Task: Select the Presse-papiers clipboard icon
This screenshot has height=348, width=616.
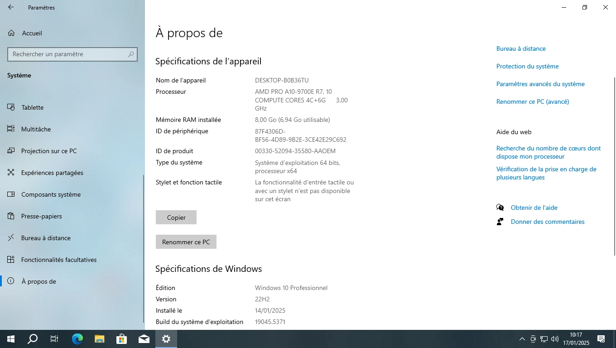Action: [11, 216]
